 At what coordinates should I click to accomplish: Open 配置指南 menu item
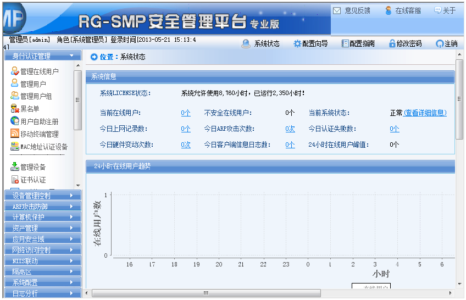pos(362,43)
